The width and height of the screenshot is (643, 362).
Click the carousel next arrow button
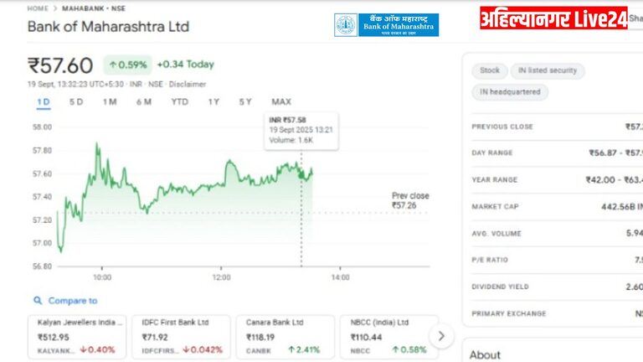pyautogui.click(x=441, y=336)
